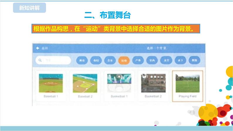The width and height of the screenshot is (233, 131).
Task: Click the 新知讲解 label button
Action: point(29,8)
